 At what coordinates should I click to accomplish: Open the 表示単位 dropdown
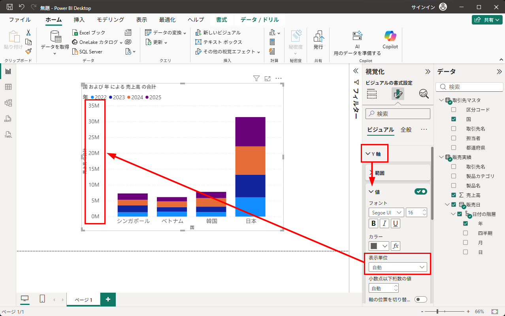pos(398,267)
